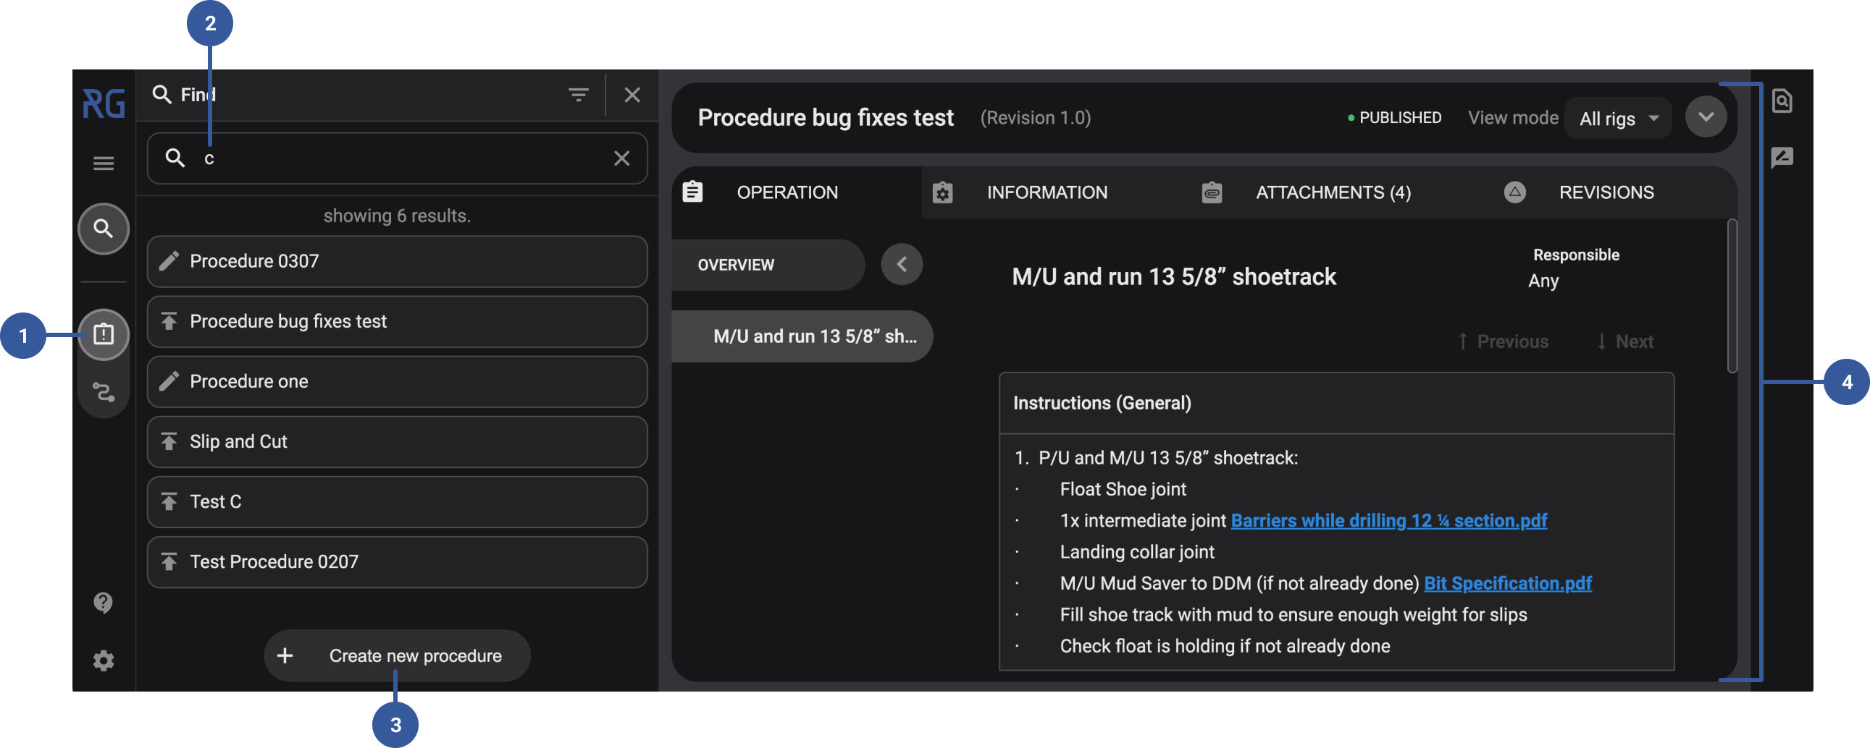The image size is (1870, 748).
Task: Click the search magnifier sidebar icon
Action: tap(103, 229)
